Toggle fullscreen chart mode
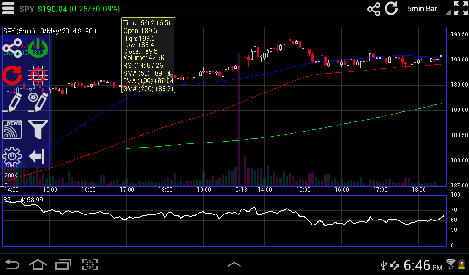This screenshot has width=469, height=275. [x=460, y=8]
